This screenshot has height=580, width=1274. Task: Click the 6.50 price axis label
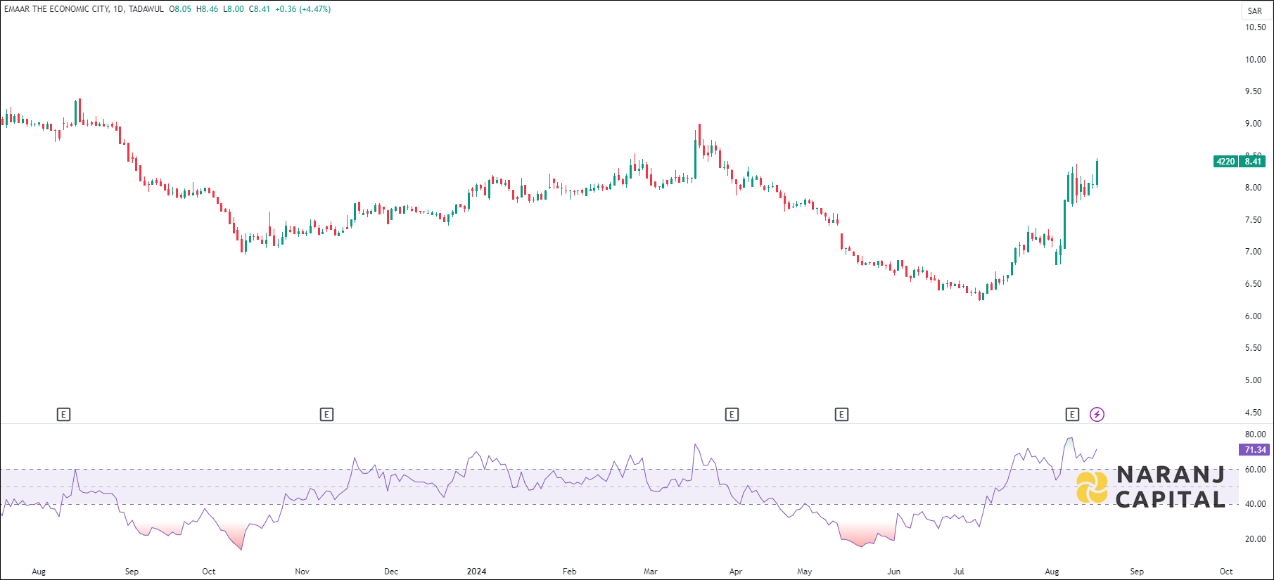(1253, 284)
